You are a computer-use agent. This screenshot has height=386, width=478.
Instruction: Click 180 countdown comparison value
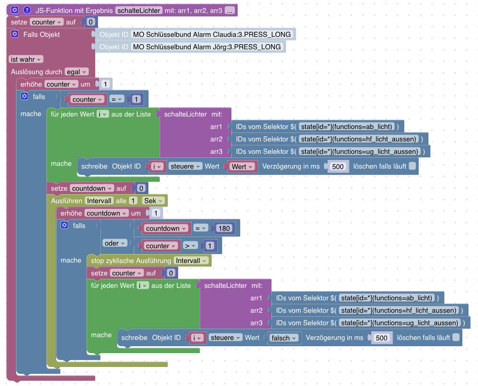(x=224, y=228)
